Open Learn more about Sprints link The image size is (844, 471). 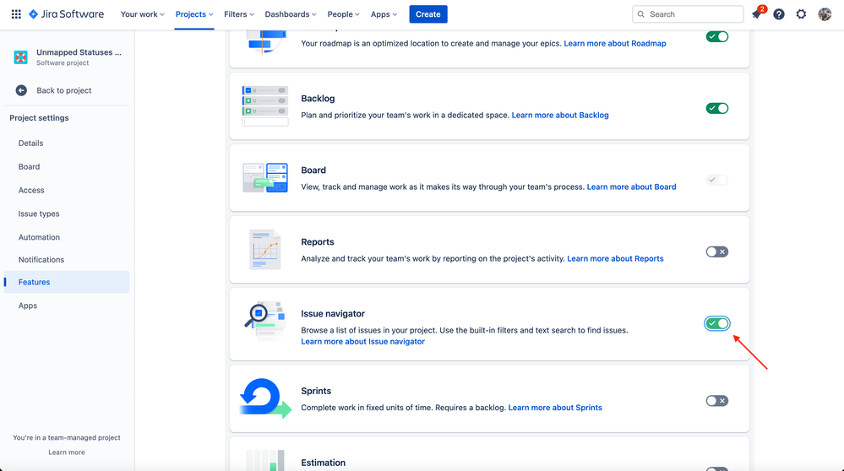click(x=555, y=408)
